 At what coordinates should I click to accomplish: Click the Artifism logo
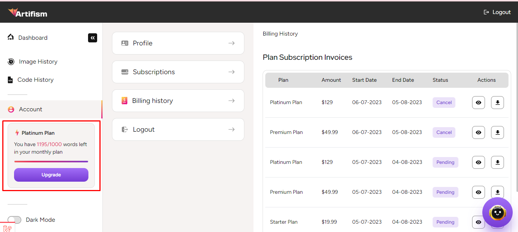[x=28, y=13]
